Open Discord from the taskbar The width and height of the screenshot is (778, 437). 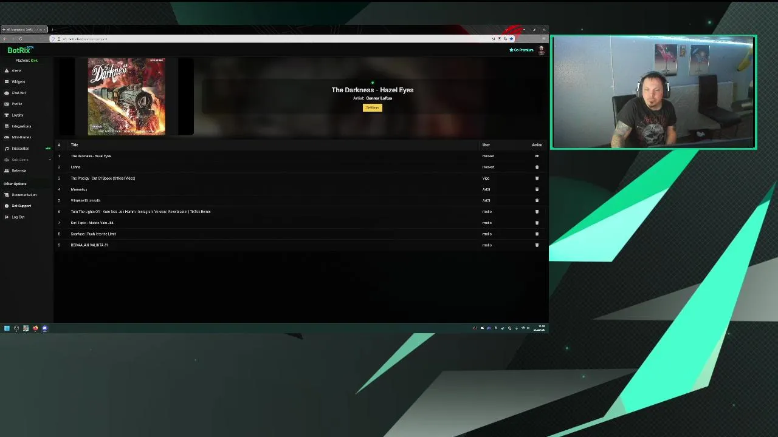click(44, 328)
